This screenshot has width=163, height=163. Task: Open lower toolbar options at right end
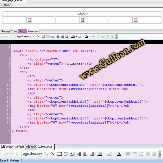tap(160, 154)
